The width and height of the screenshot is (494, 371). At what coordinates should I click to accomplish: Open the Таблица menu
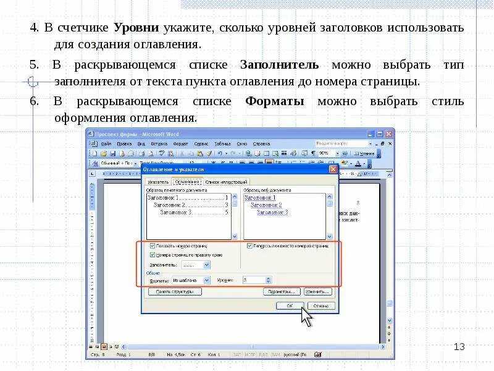(x=222, y=143)
